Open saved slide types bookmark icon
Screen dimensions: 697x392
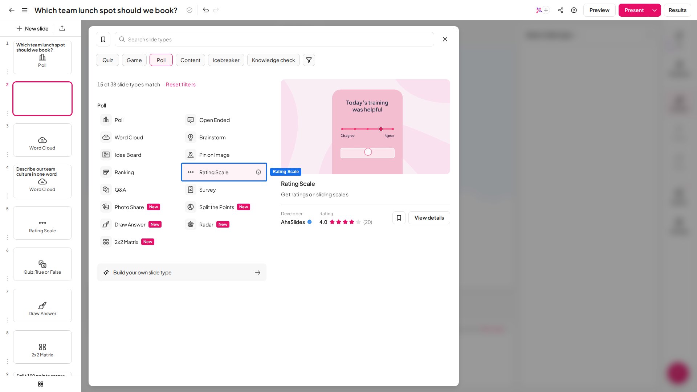[103, 39]
